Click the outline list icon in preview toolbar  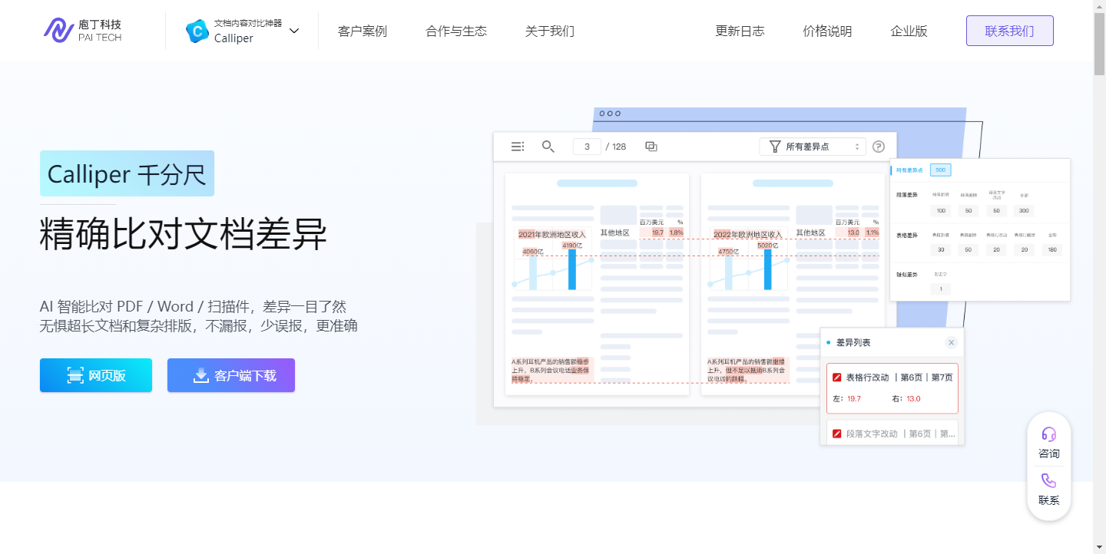point(518,147)
